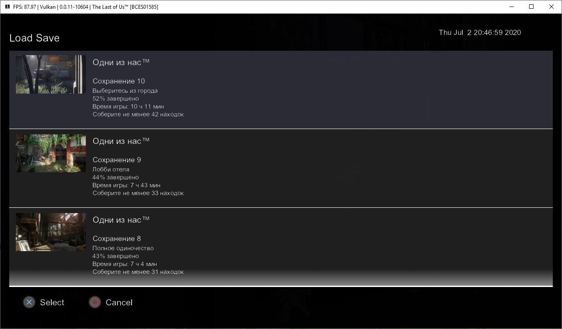Click the 44% завершено progress text
This screenshot has height=329, width=562.
[x=116, y=177]
